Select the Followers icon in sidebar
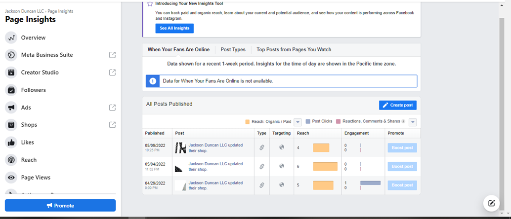Image resolution: width=511 pixels, height=219 pixels. click(x=11, y=90)
